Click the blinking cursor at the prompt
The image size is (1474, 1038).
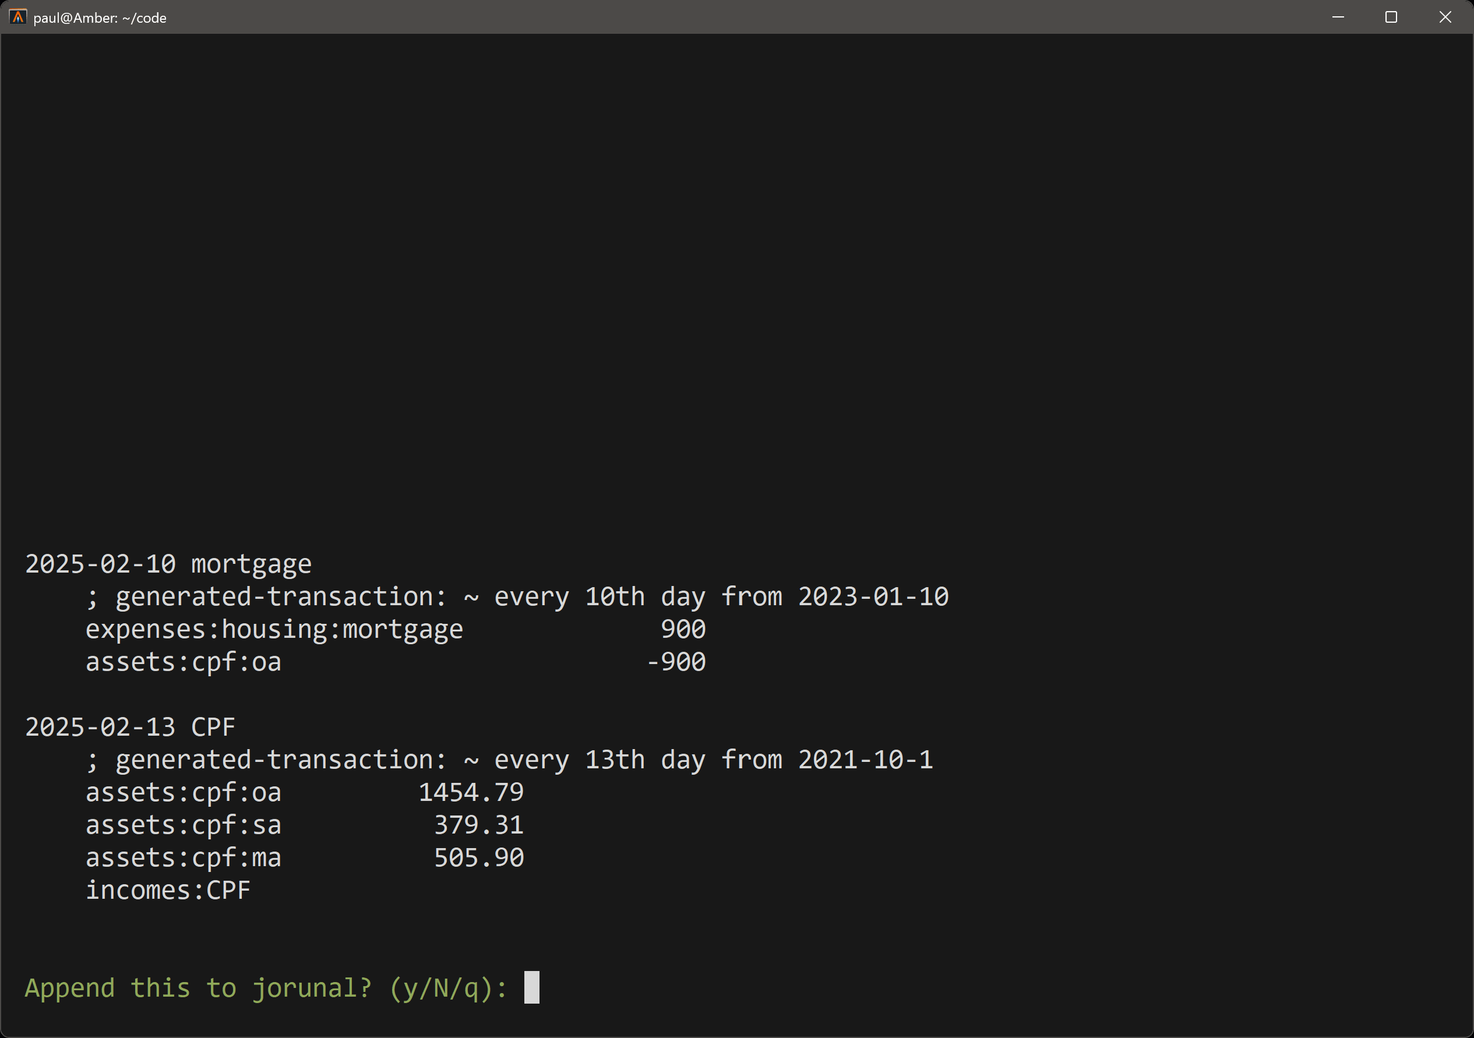[x=531, y=987]
